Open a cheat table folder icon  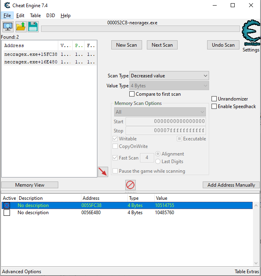21,27
